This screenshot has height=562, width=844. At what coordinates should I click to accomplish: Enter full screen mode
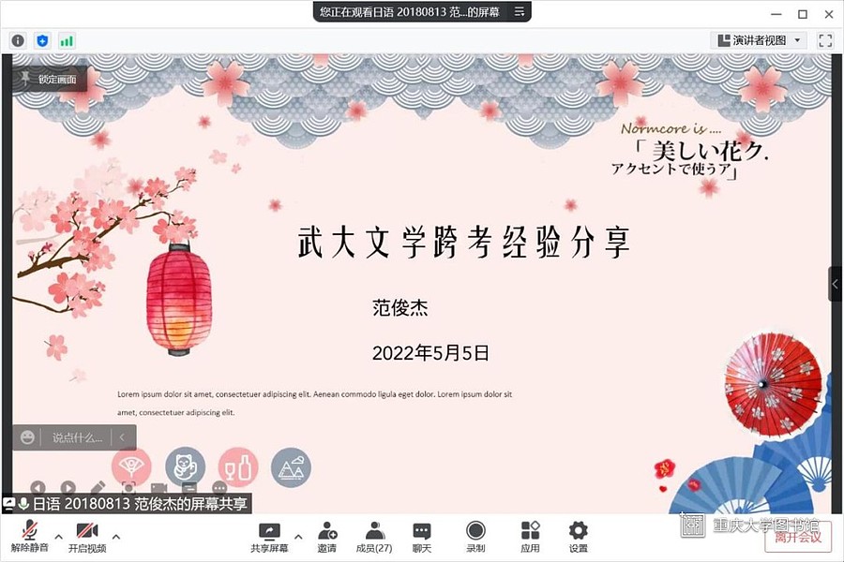[x=825, y=40]
